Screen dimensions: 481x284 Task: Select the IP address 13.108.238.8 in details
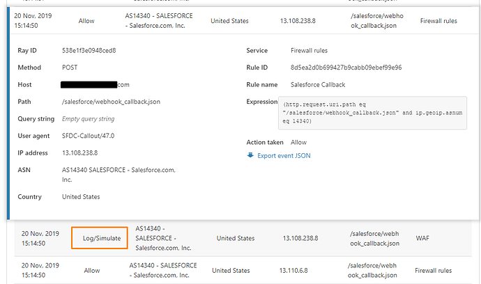79,153
